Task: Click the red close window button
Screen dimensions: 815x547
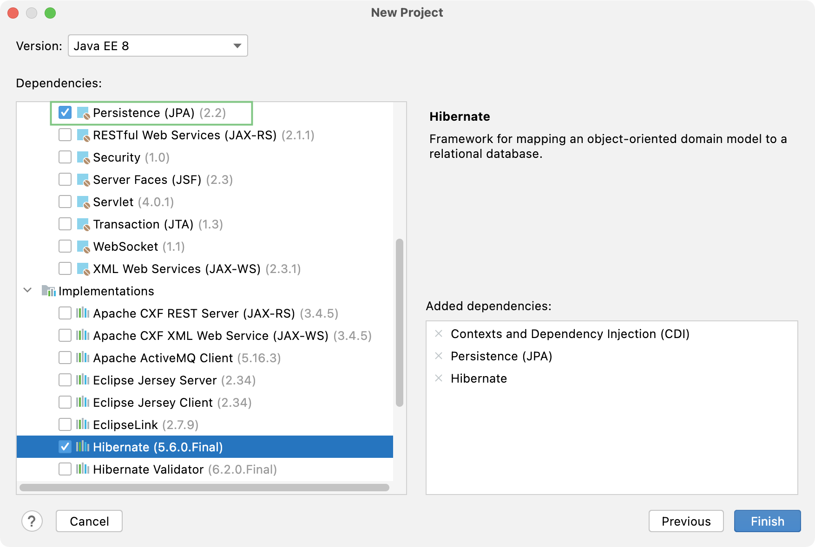Action: (13, 13)
